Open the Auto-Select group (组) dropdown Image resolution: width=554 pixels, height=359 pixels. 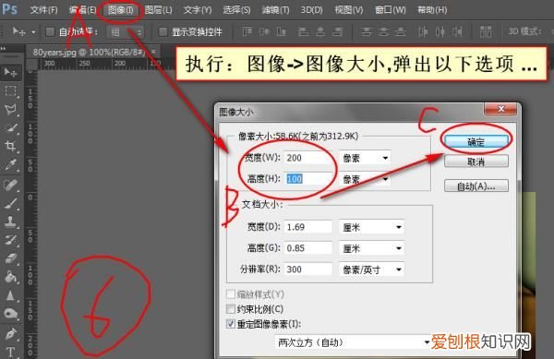[125, 32]
